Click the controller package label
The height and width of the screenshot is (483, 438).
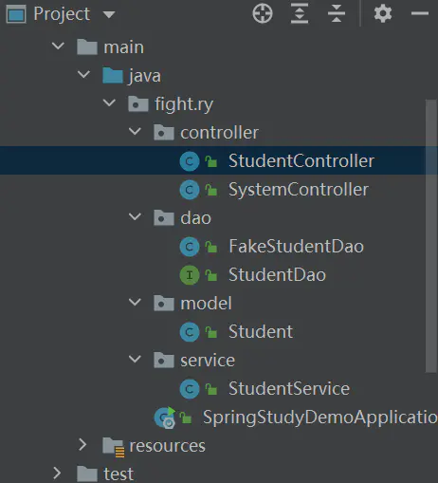pos(219,133)
